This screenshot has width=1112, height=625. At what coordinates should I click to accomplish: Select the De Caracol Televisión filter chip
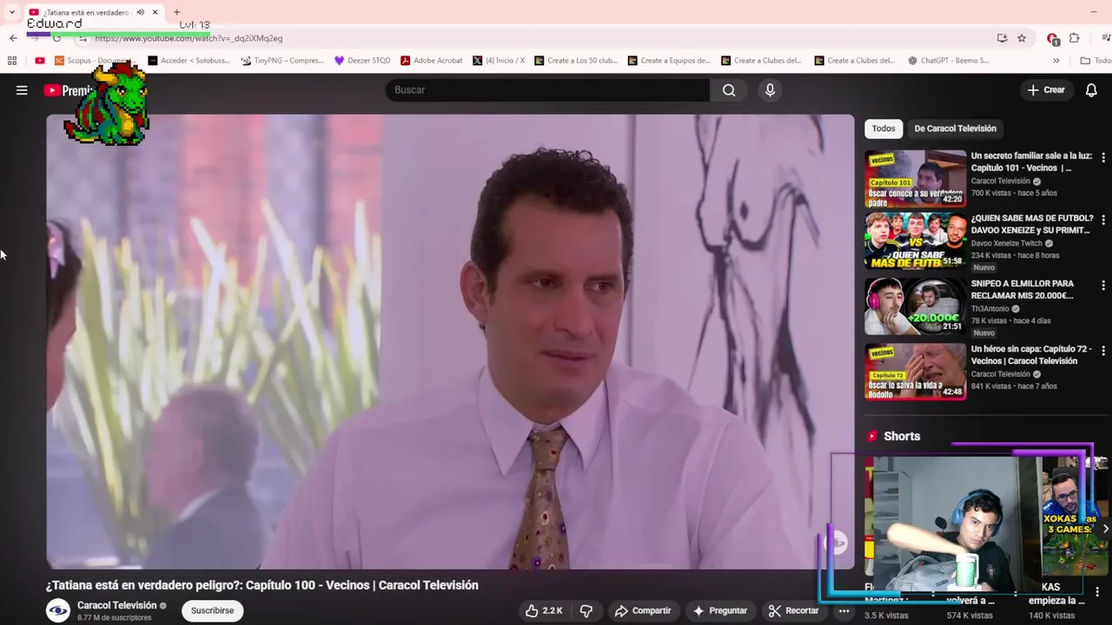(x=955, y=128)
